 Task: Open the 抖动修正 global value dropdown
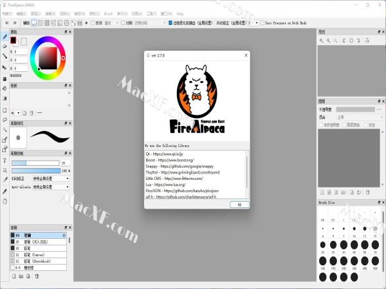click(x=253, y=23)
